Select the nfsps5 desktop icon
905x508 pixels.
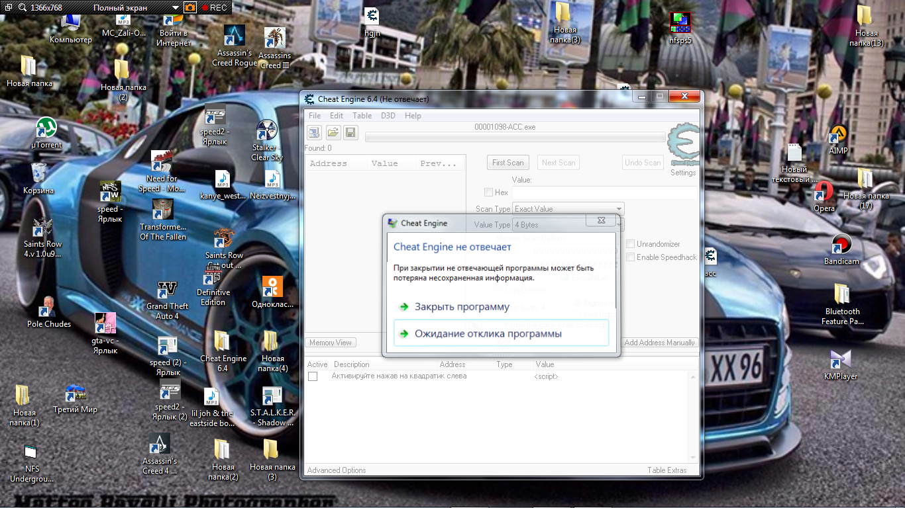click(x=680, y=28)
